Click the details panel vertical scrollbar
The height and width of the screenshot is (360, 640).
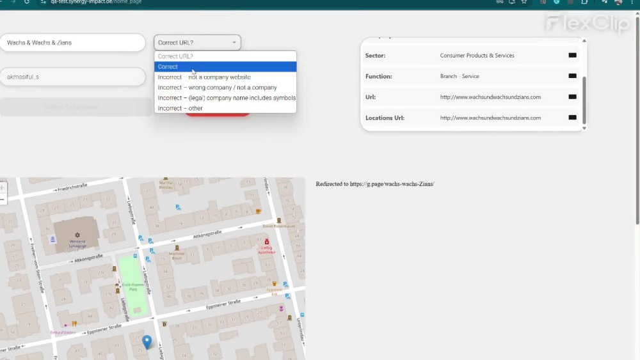pyautogui.click(x=584, y=100)
